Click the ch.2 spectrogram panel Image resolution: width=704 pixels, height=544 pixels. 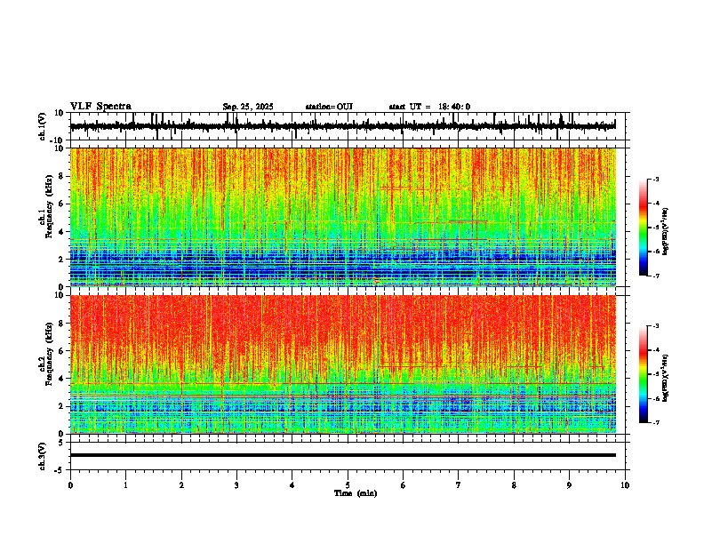(343, 364)
